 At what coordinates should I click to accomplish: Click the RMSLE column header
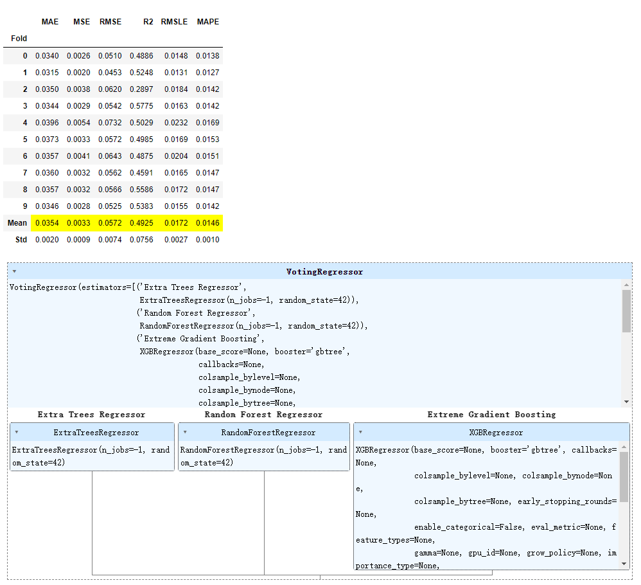(174, 22)
